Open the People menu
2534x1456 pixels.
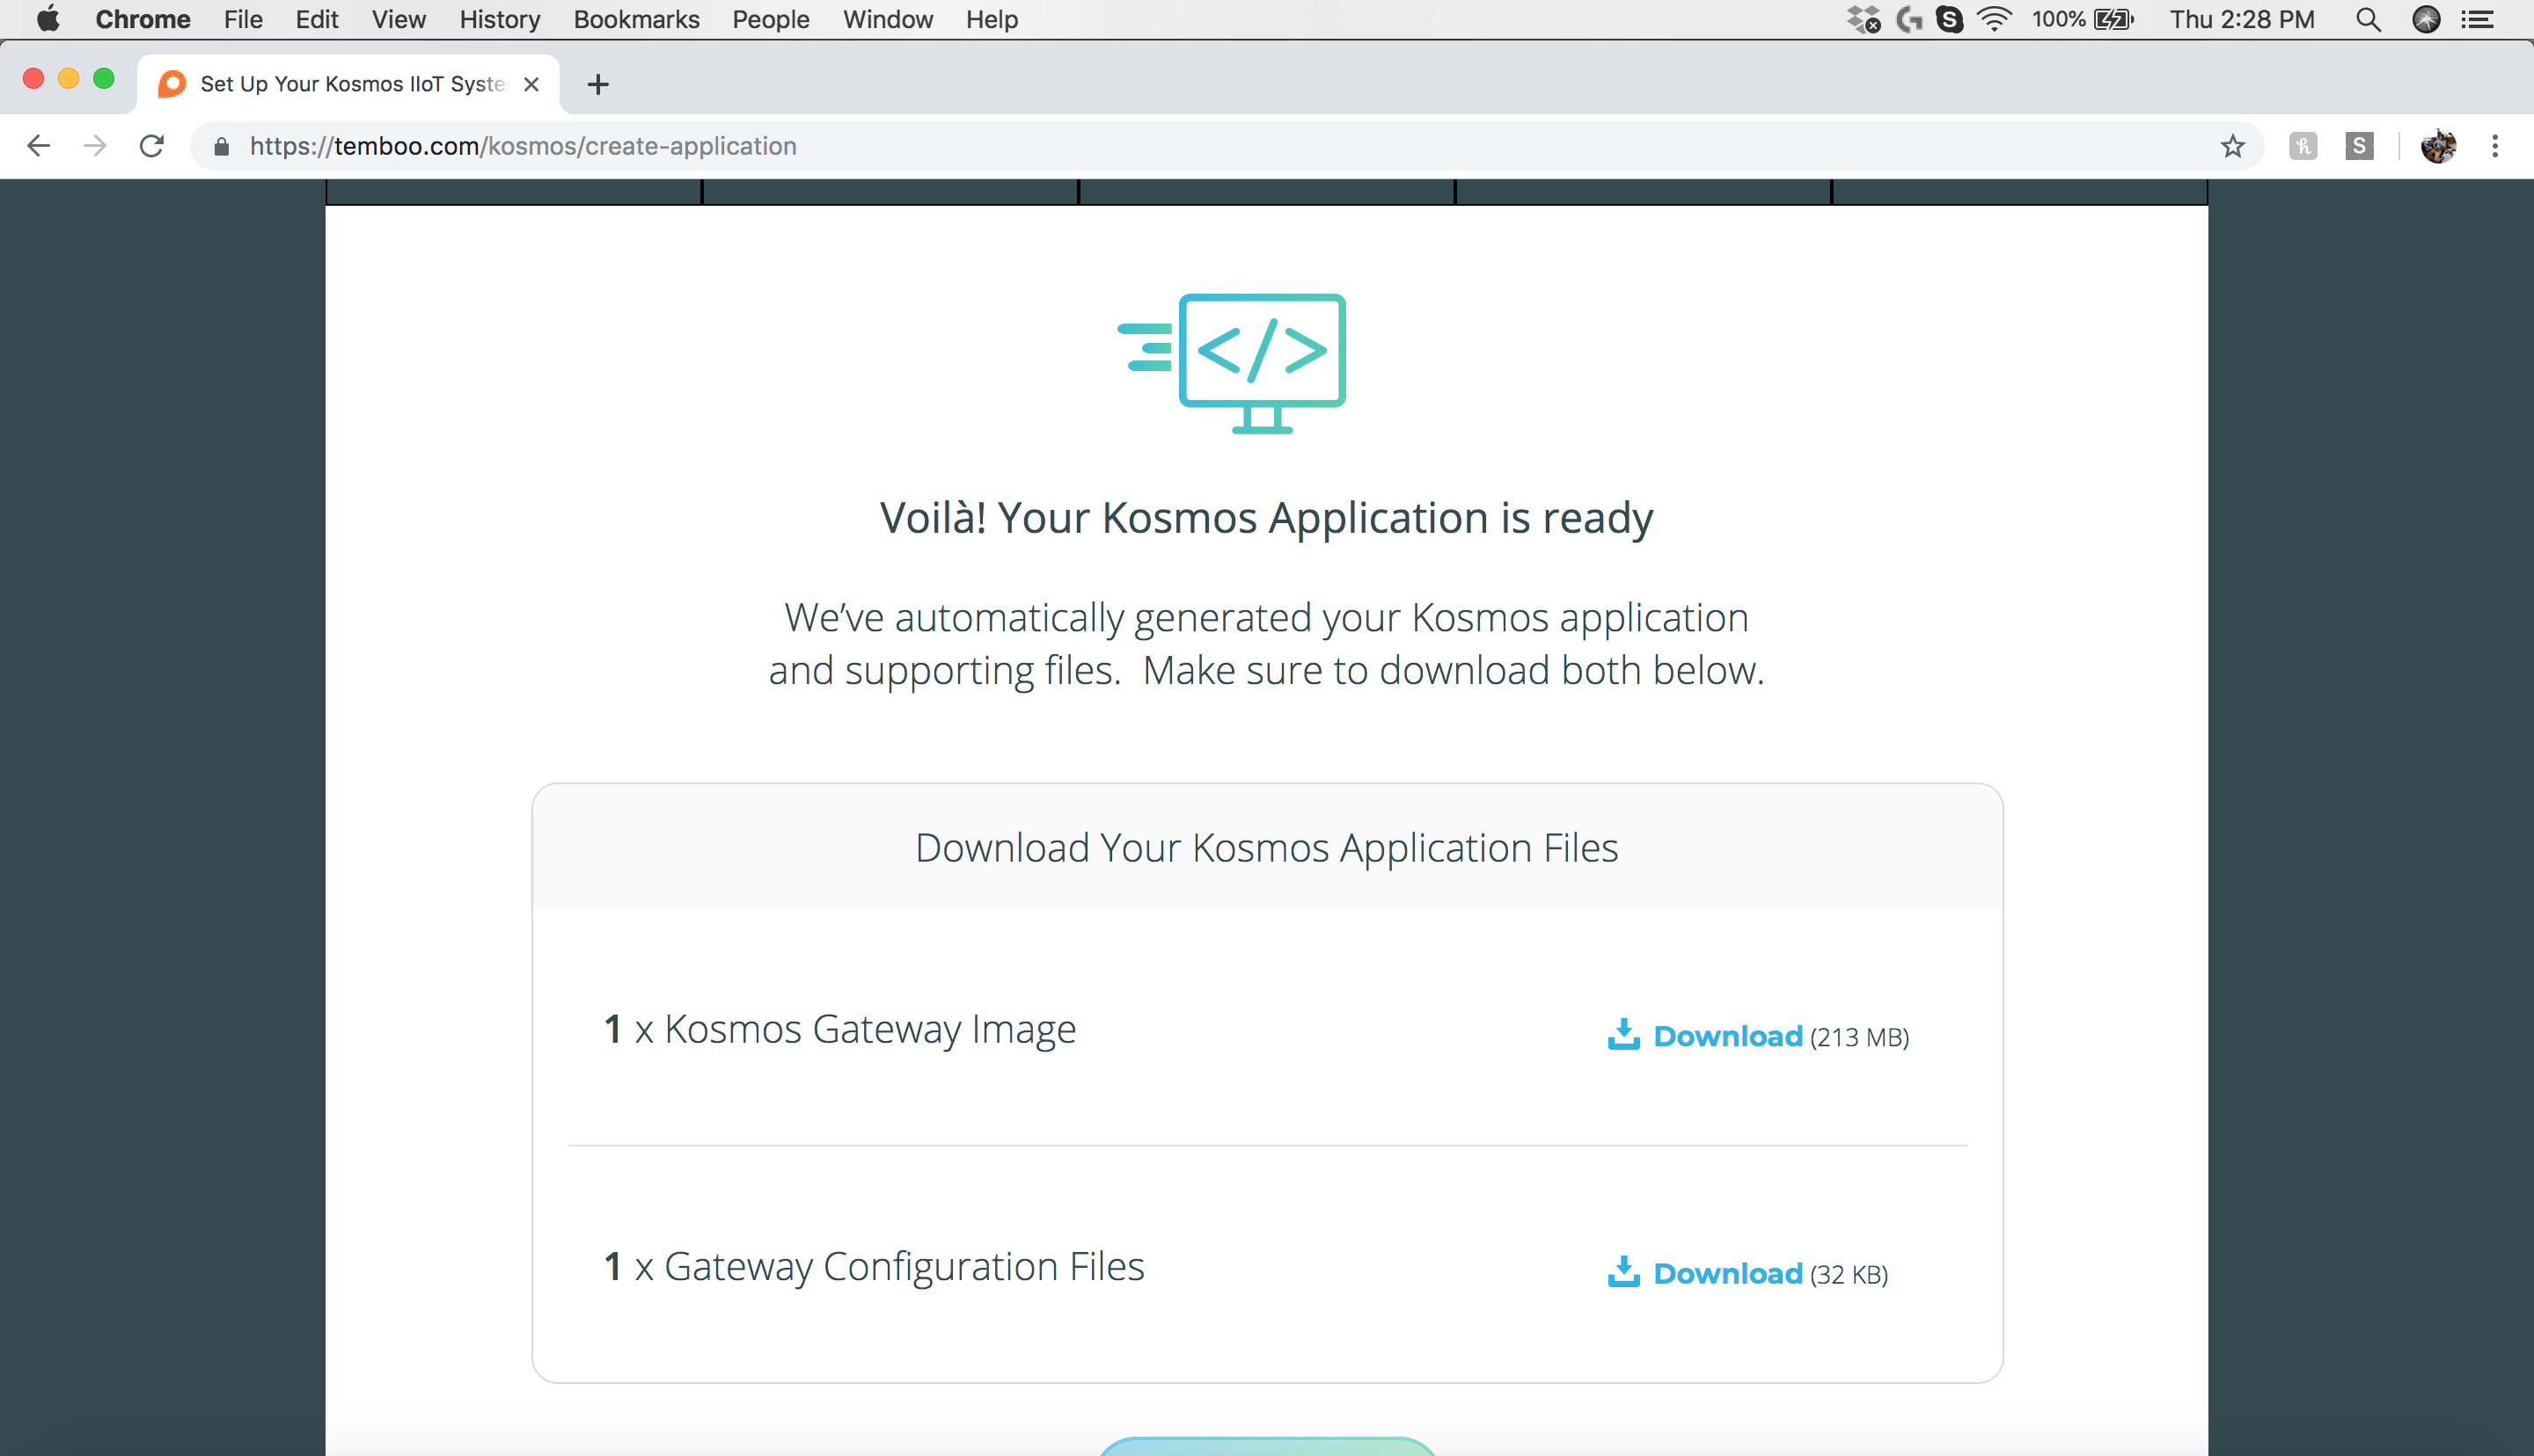(x=770, y=19)
